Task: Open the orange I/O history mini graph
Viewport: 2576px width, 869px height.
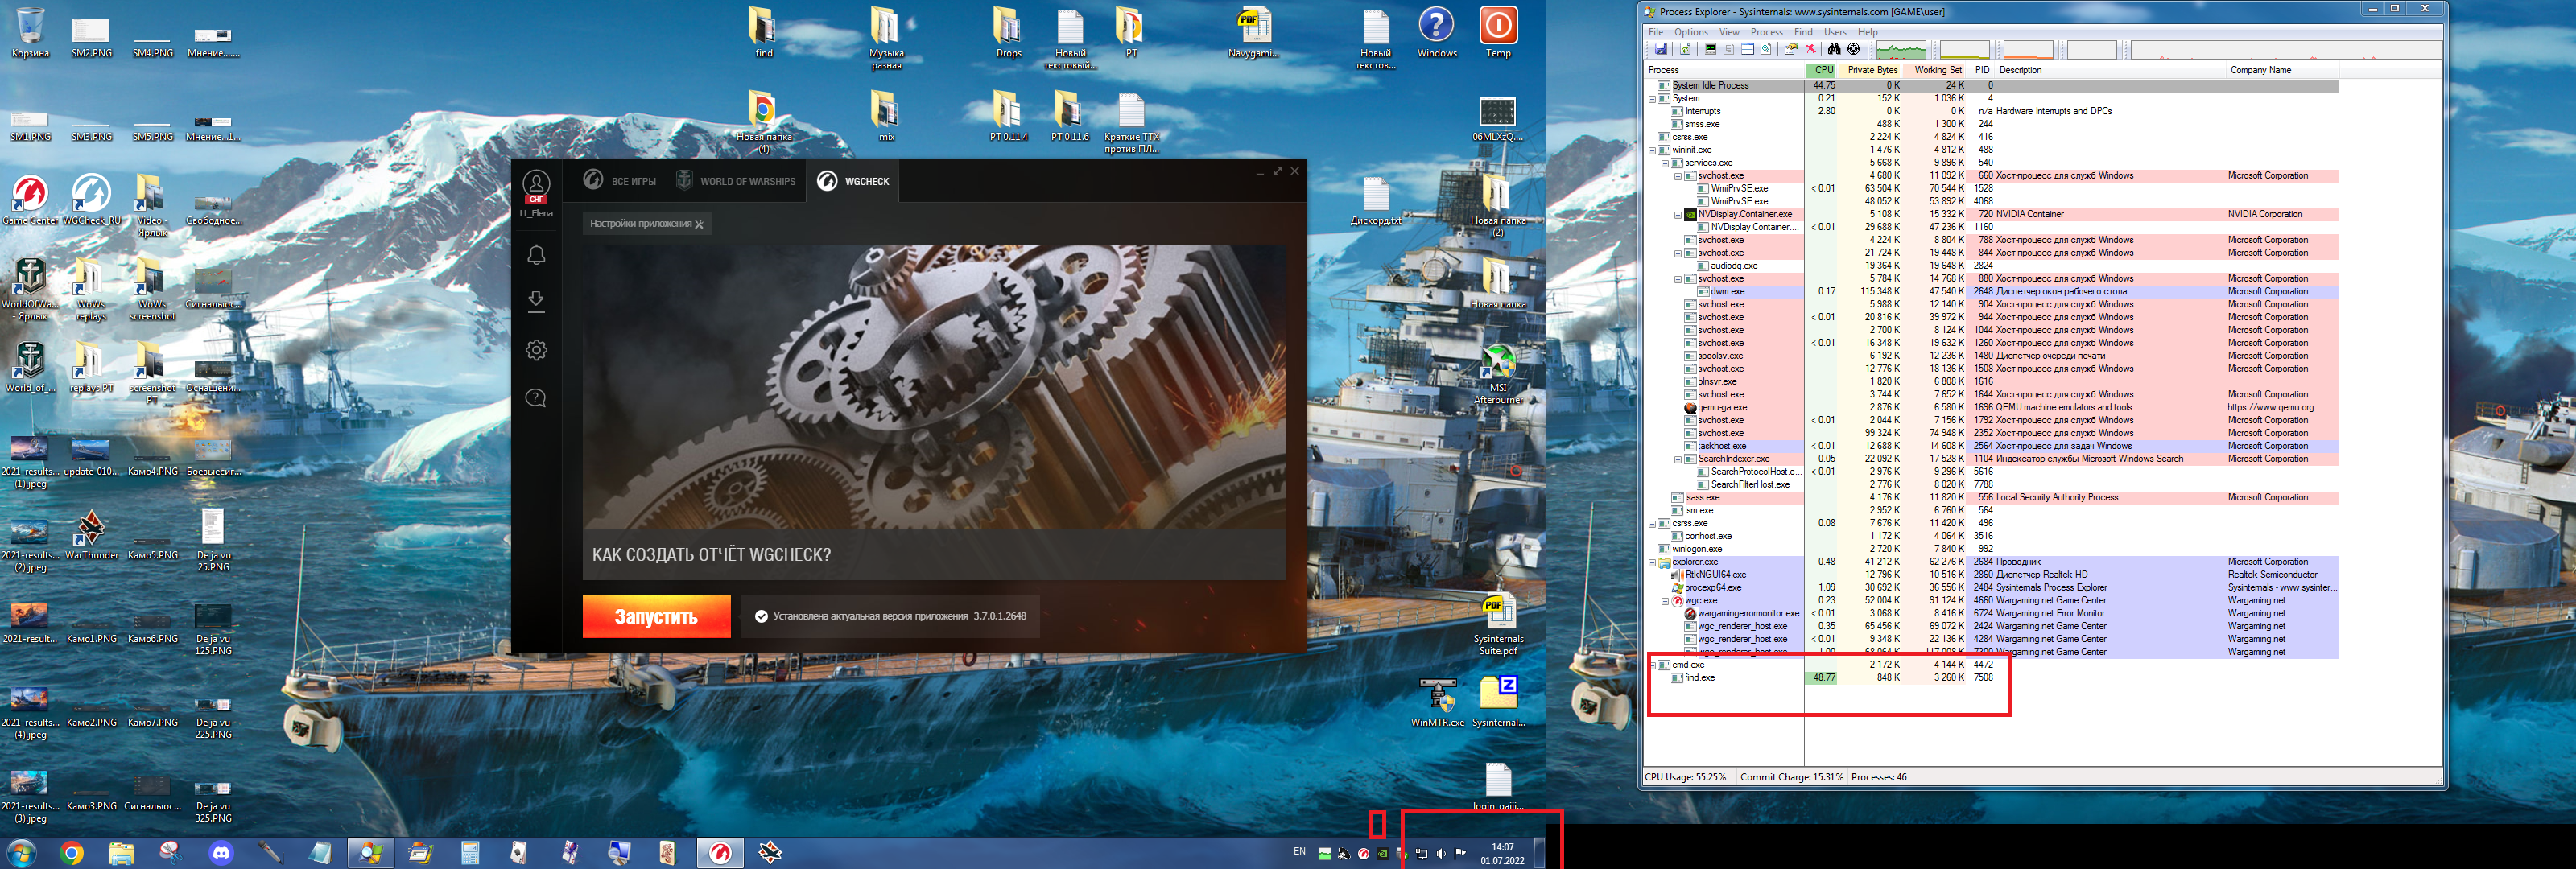Action: pyautogui.click(x=2028, y=50)
